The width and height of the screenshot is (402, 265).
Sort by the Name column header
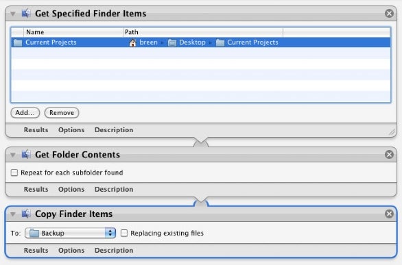coord(73,32)
